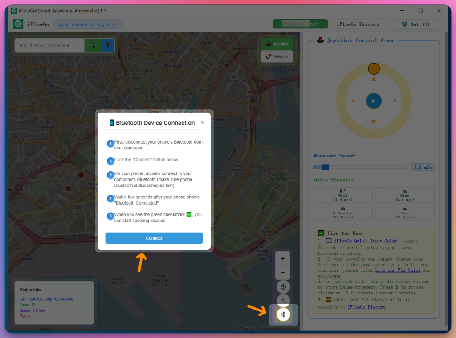
Task: Select the Walk speed preset
Action: pos(343,195)
